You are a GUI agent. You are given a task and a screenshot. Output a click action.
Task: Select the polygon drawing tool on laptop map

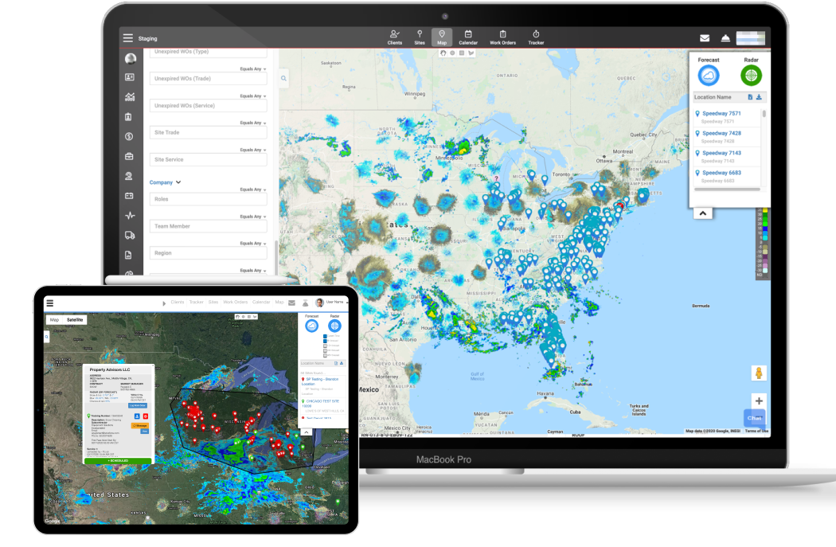[471, 53]
